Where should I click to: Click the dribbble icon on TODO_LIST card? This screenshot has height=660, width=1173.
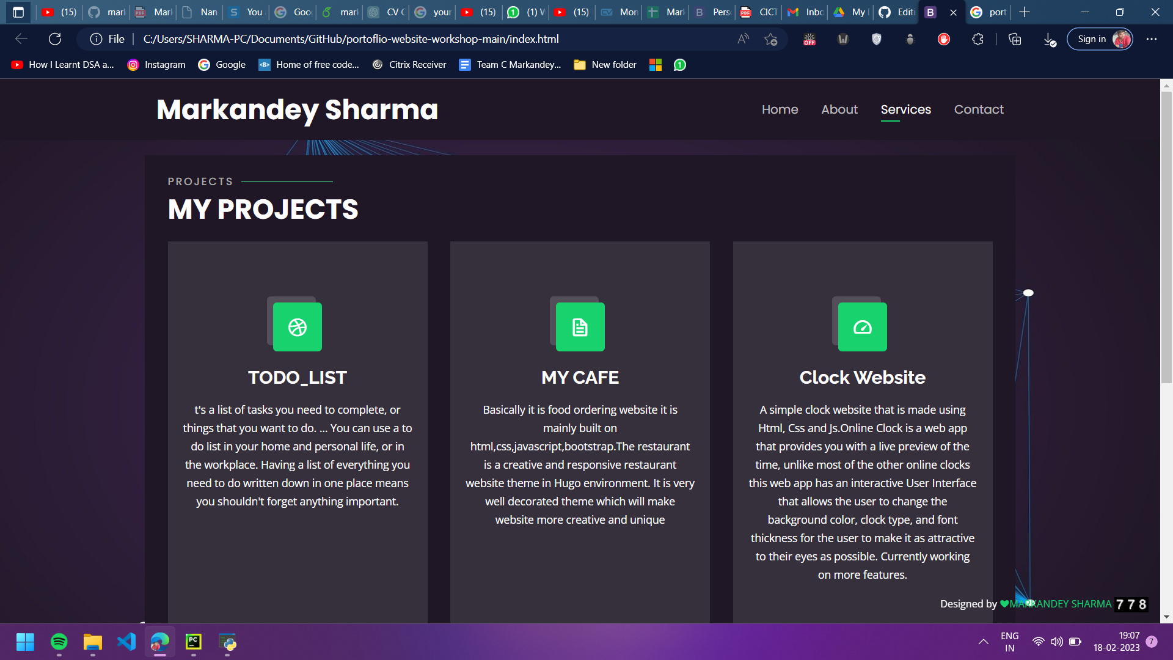pyautogui.click(x=297, y=327)
